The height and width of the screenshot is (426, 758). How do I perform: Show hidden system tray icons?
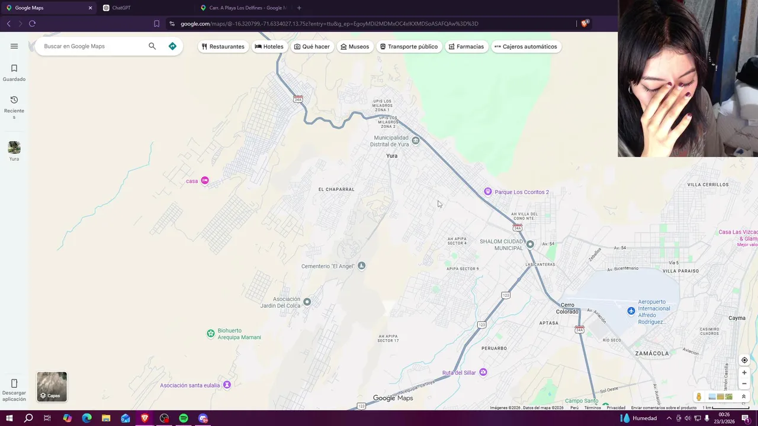[x=669, y=418]
